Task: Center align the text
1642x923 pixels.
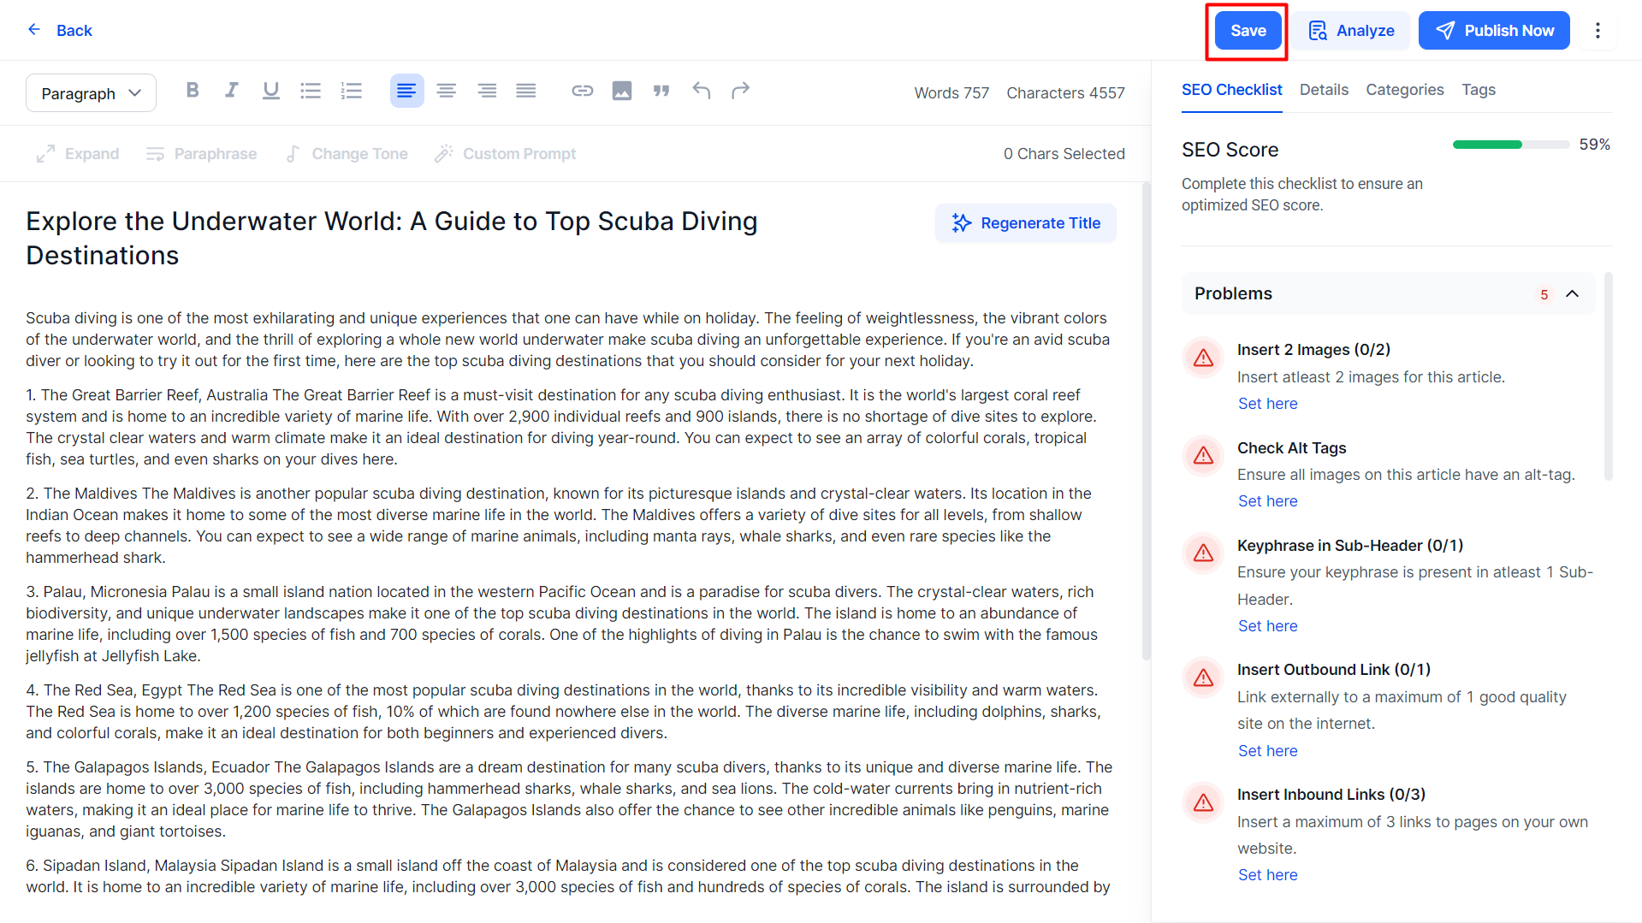Action: click(446, 90)
